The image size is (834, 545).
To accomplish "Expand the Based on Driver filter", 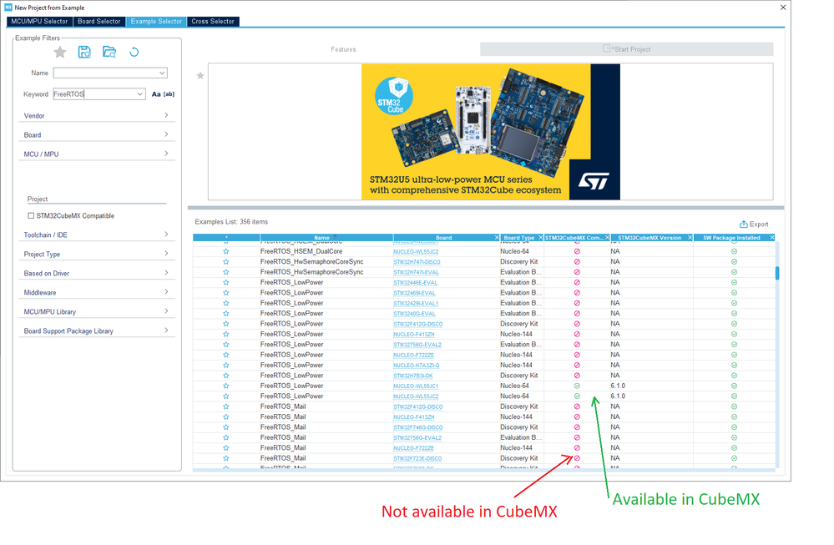I will click(97, 273).
